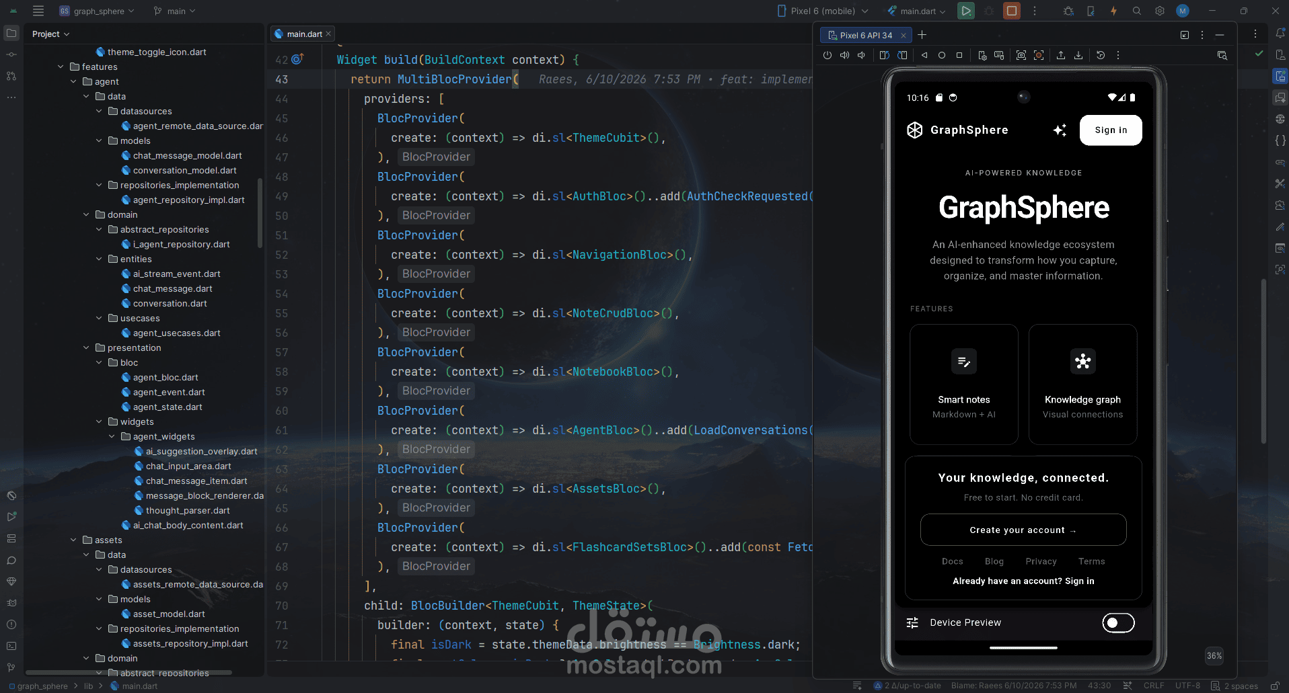1289x693 pixels.
Task: Collapse the features folder
Action: pyautogui.click(x=61, y=67)
